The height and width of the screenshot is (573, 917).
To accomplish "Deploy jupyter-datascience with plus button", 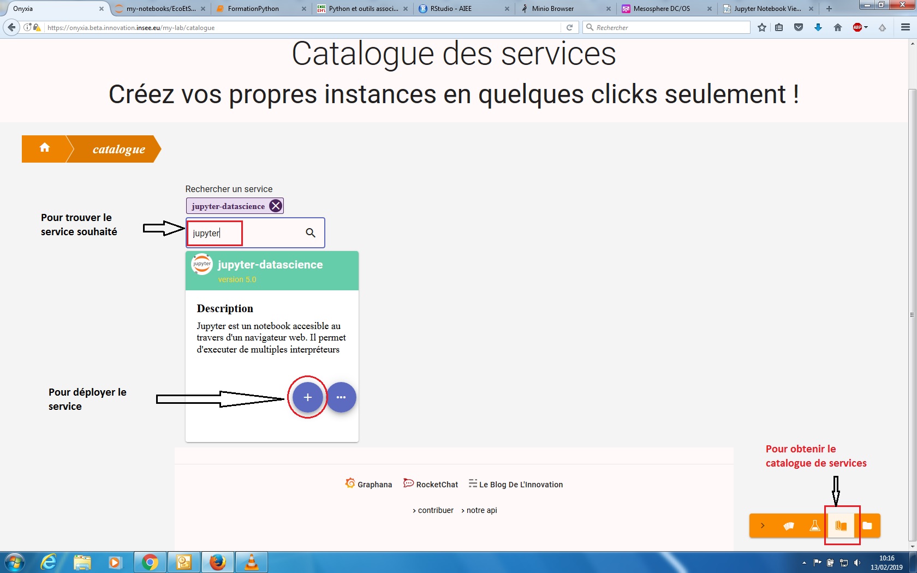I will point(307,397).
